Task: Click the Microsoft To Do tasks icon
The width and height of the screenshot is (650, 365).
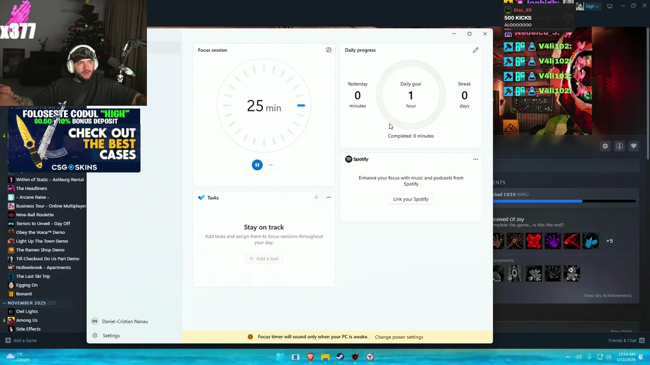Action: coord(202,198)
